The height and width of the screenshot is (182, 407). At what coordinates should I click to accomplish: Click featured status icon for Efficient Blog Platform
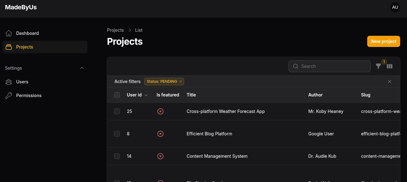(x=160, y=134)
